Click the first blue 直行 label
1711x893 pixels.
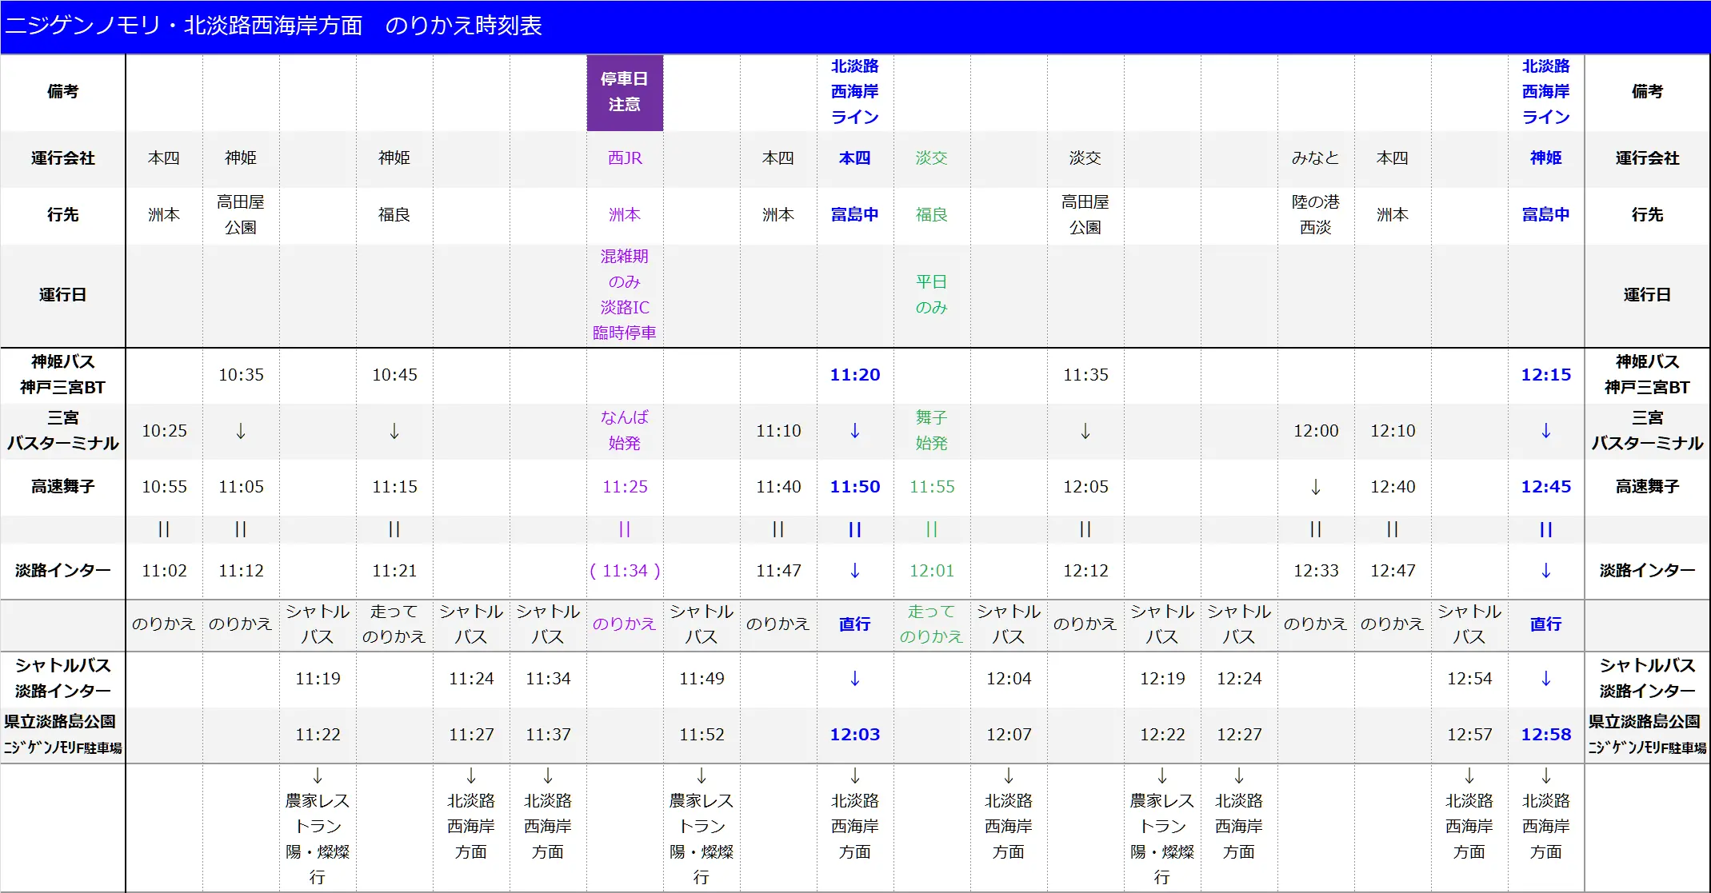pos(854,624)
